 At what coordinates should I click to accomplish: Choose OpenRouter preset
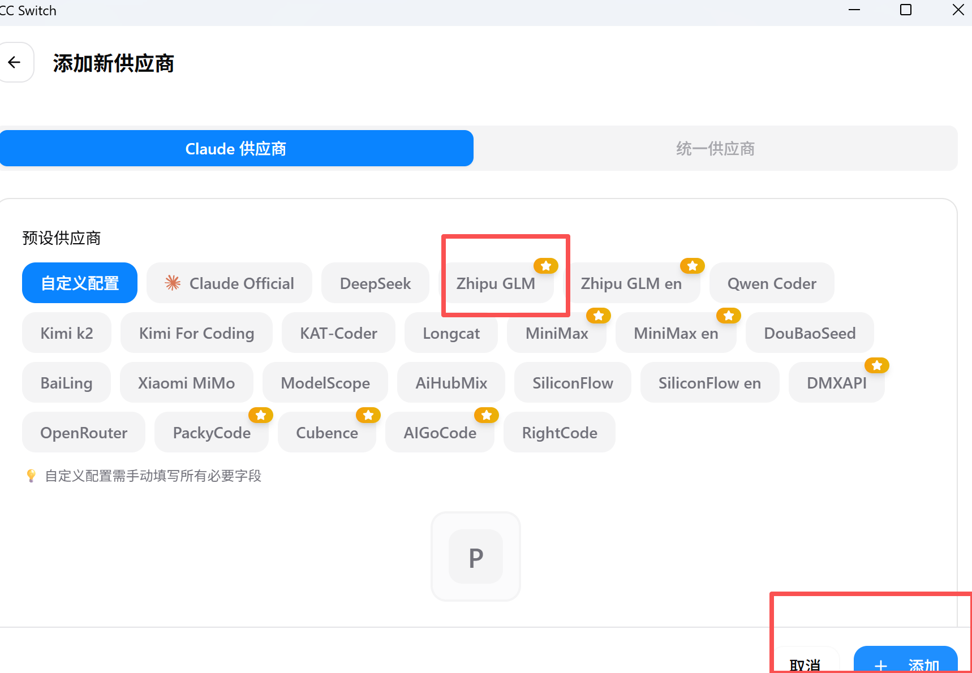coord(84,432)
